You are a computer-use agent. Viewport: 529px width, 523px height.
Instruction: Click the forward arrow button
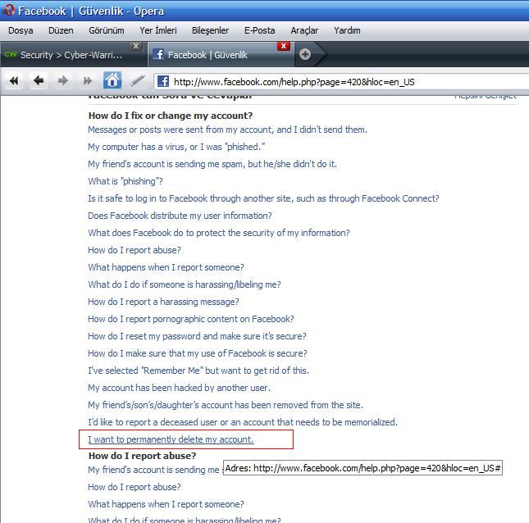[63, 81]
